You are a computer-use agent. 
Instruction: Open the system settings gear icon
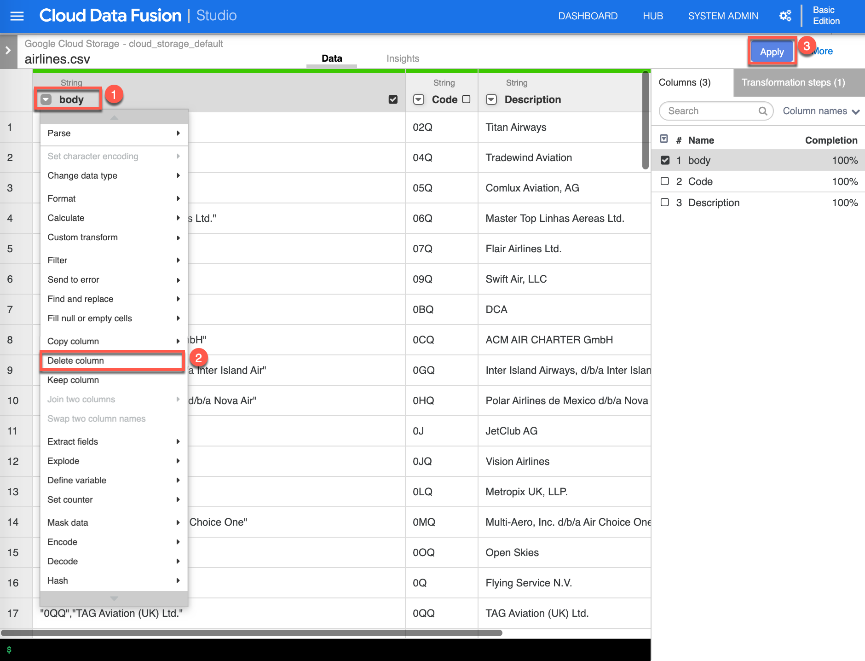coord(785,16)
